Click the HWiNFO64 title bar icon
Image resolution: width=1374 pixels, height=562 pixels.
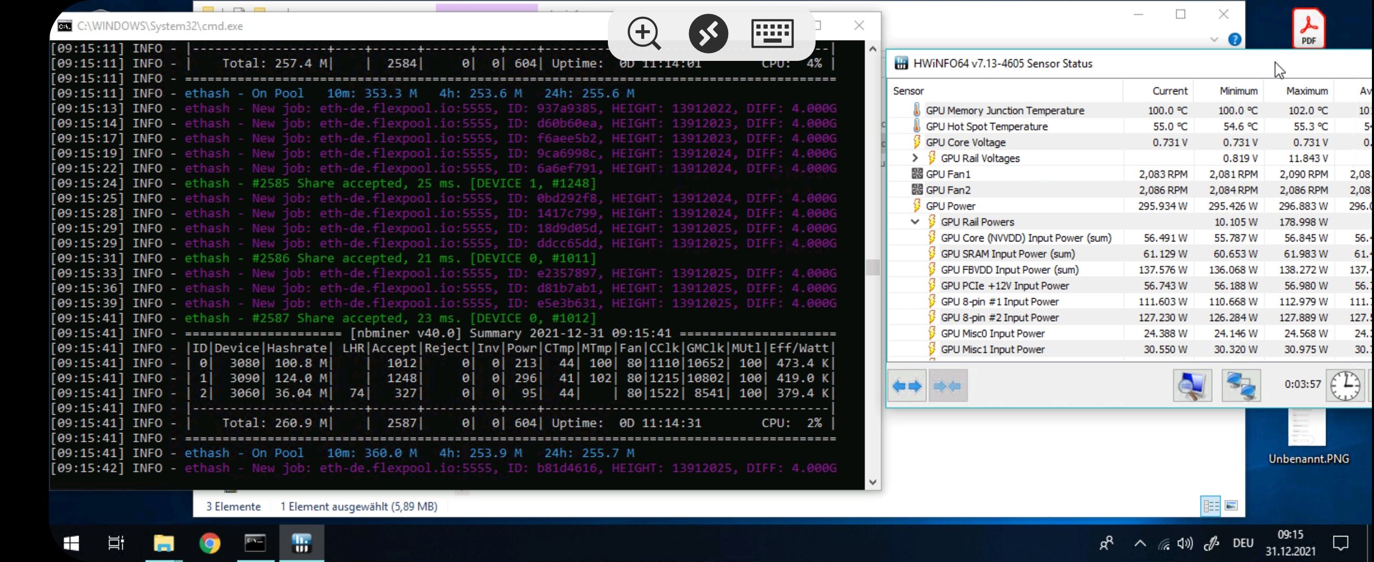click(x=901, y=63)
